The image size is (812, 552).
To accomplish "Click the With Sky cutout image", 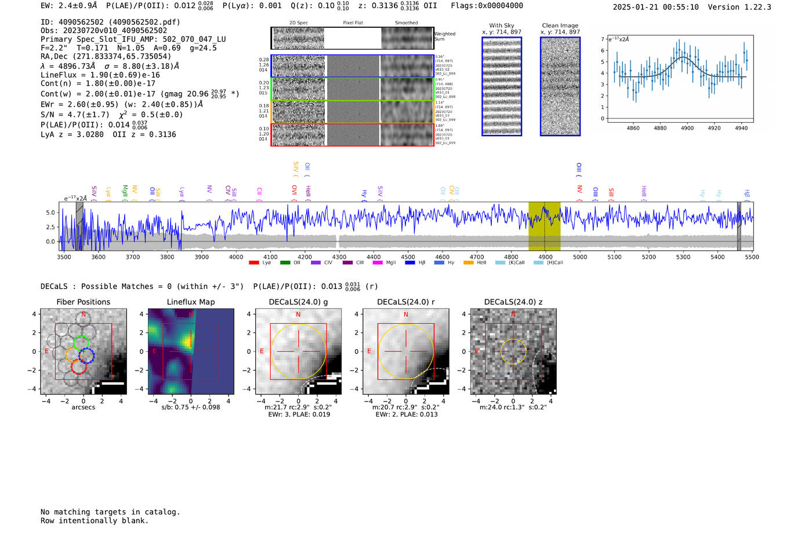I will pyautogui.click(x=502, y=86).
